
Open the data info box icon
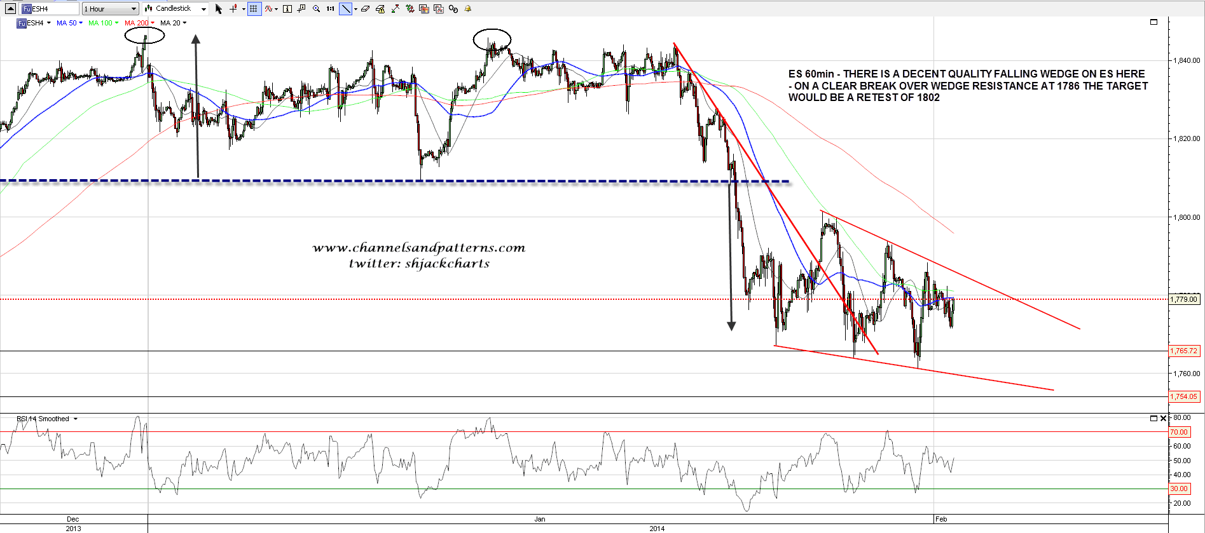[x=287, y=9]
